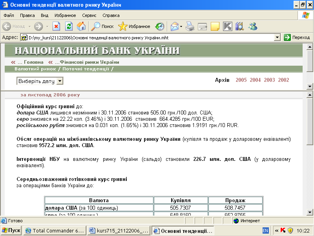The image size is (314, 236).
Task: Click the Продаж column header
Action: (x=235, y=200)
